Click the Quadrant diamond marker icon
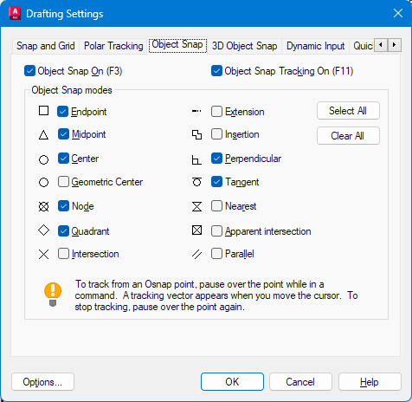This screenshot has width=412, height=402. pos(43,230)
